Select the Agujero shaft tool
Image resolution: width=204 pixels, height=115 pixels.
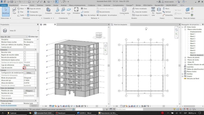159,11
